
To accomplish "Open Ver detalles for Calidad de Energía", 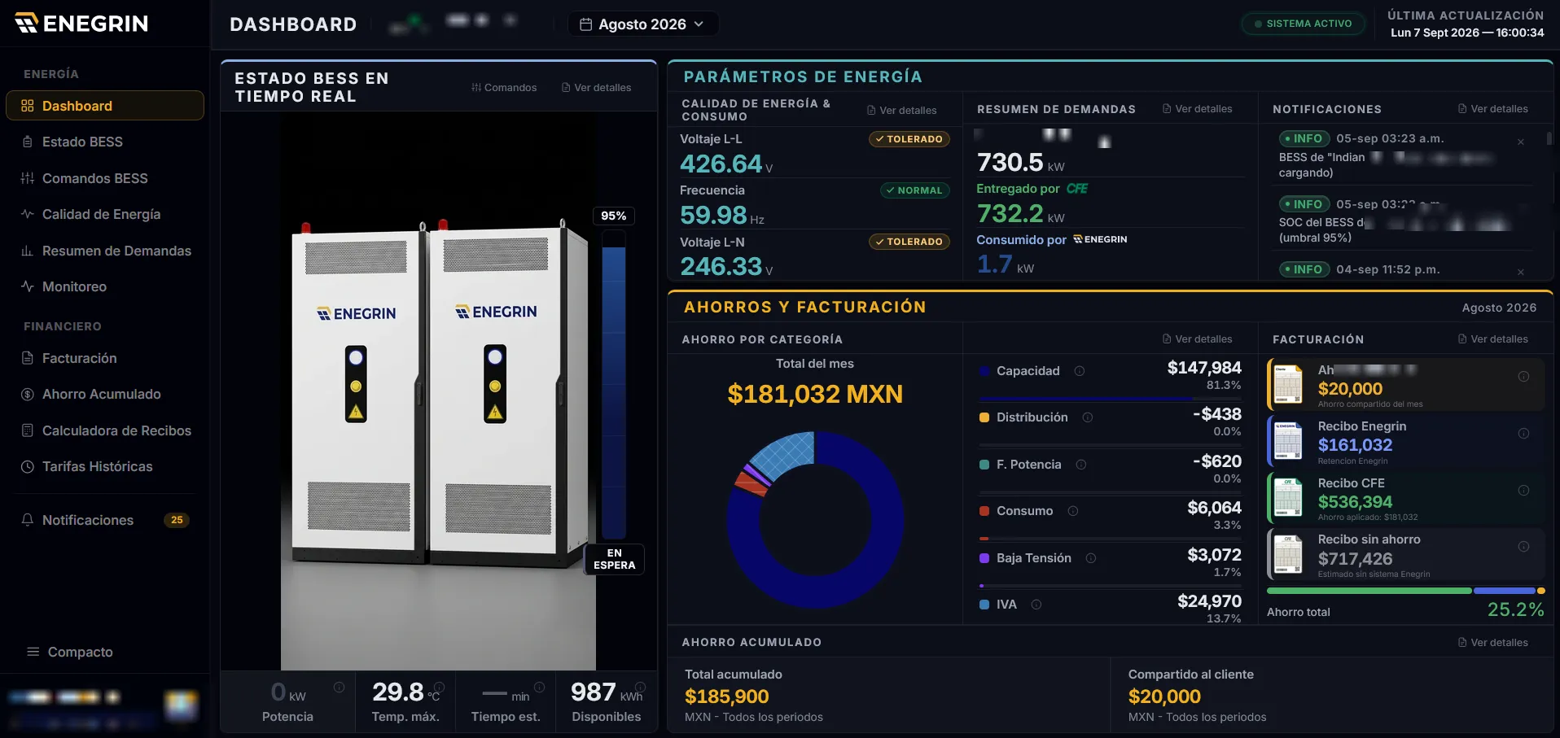I will pos(901,111).
